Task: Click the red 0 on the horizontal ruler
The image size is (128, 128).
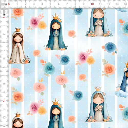Action: point(9,4)
